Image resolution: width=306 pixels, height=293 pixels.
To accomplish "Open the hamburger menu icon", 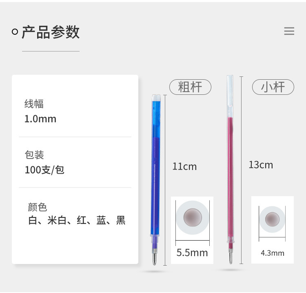I will [289, 31].
